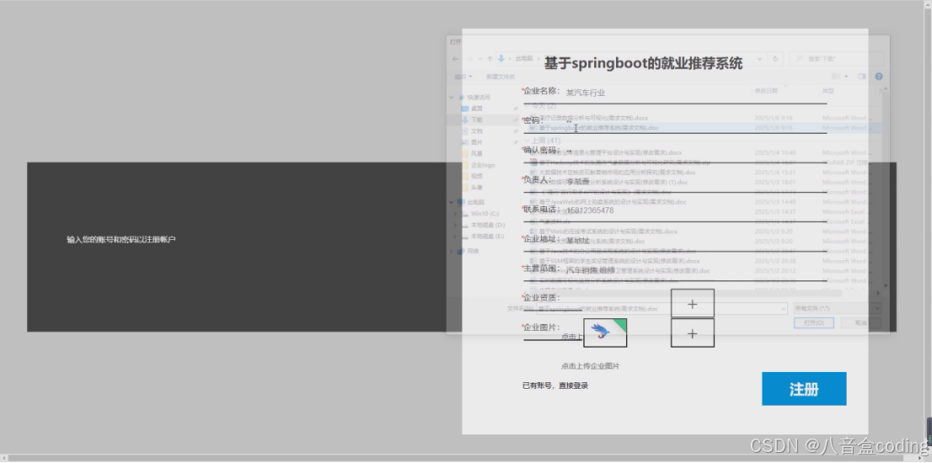The image size is (932, 463).
Task: Click the plus upload box beside 企业图片
Action: [693, 333]
